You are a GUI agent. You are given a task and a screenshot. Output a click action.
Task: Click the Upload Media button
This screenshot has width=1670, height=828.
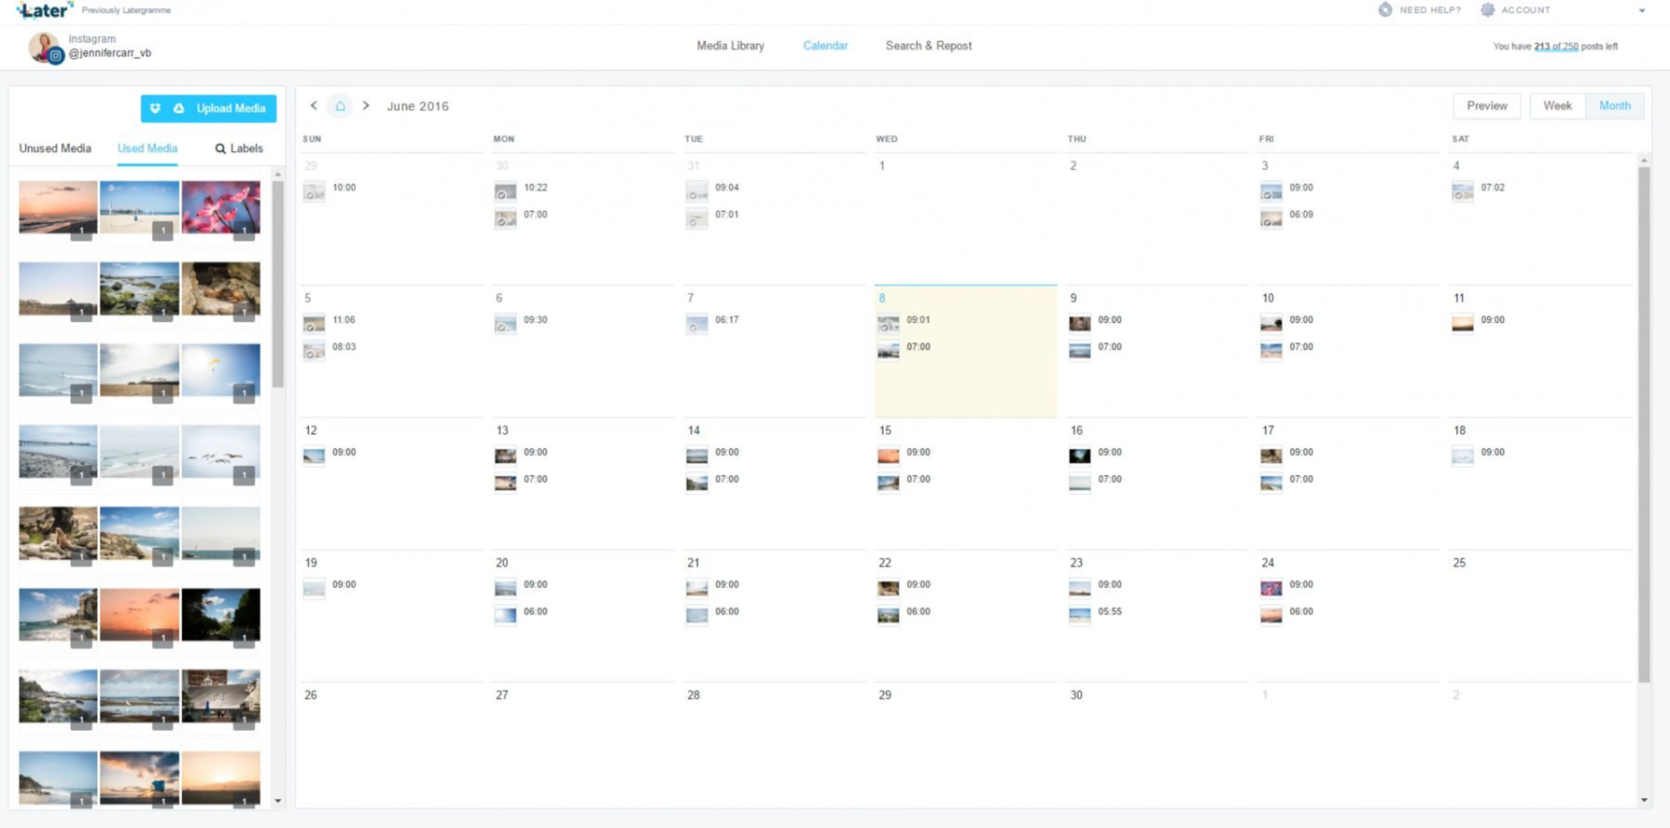(x=230, y=108)
